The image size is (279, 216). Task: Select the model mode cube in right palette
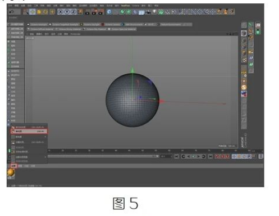244,33
